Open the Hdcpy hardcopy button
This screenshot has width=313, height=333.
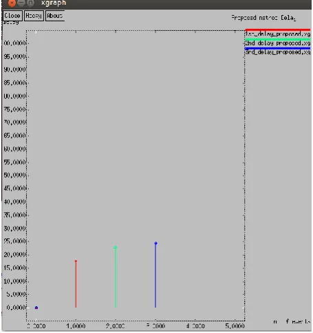(x=34, y=16)
